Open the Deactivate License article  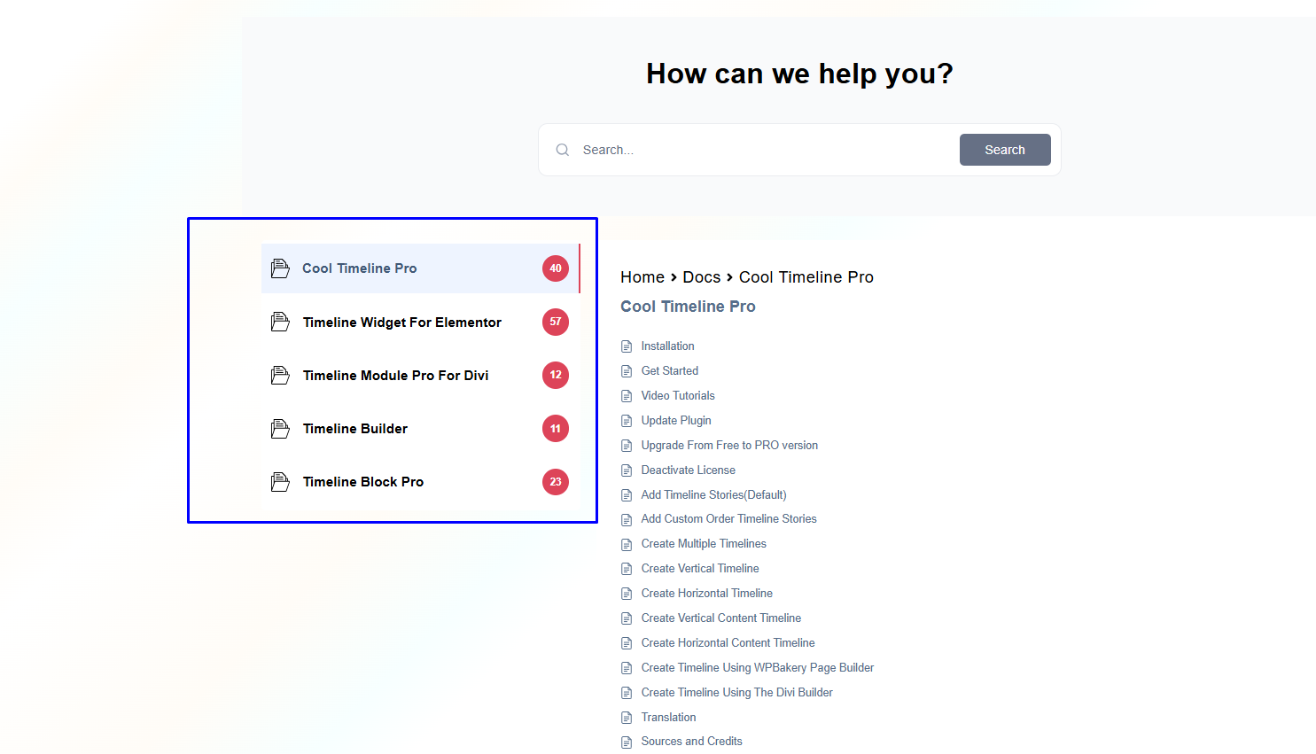689,470
